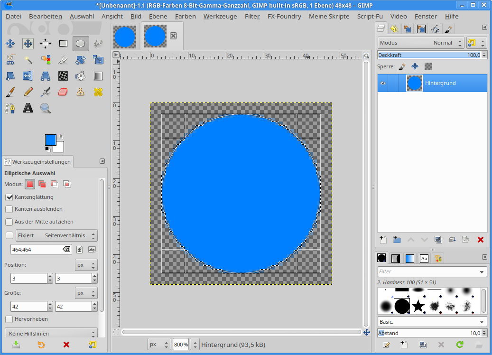
Task: Open the Modus Normal dropdown
Action: point(421,43)
